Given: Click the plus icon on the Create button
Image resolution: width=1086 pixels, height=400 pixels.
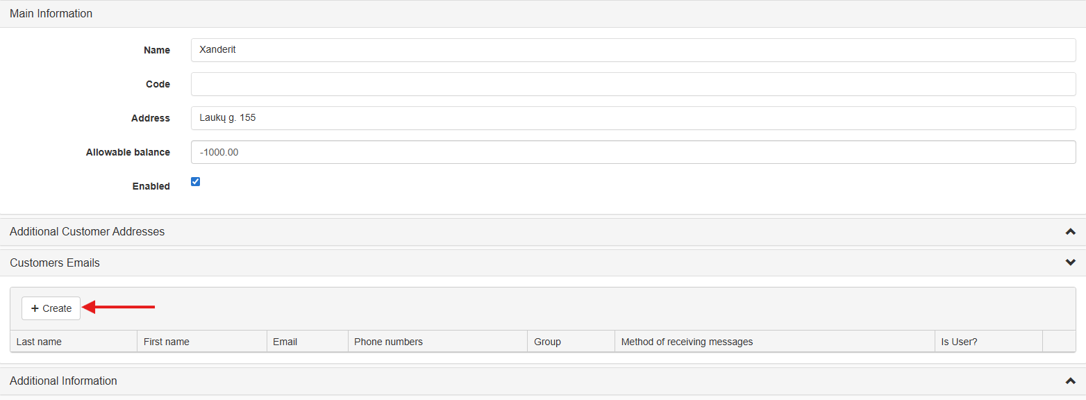Looking at the screenshot, I should pyautogui.click(x=35, y=308).
